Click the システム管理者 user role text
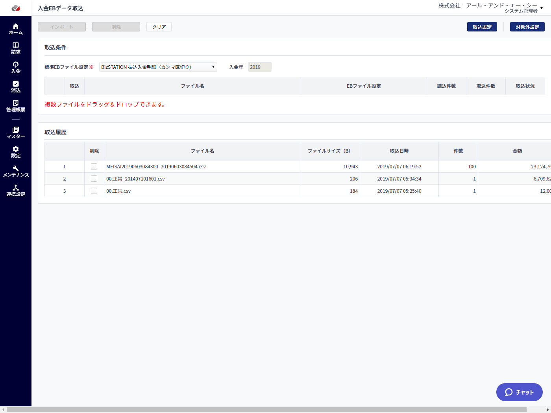This screenshot has height=413, width=551. tap(521, 11)
